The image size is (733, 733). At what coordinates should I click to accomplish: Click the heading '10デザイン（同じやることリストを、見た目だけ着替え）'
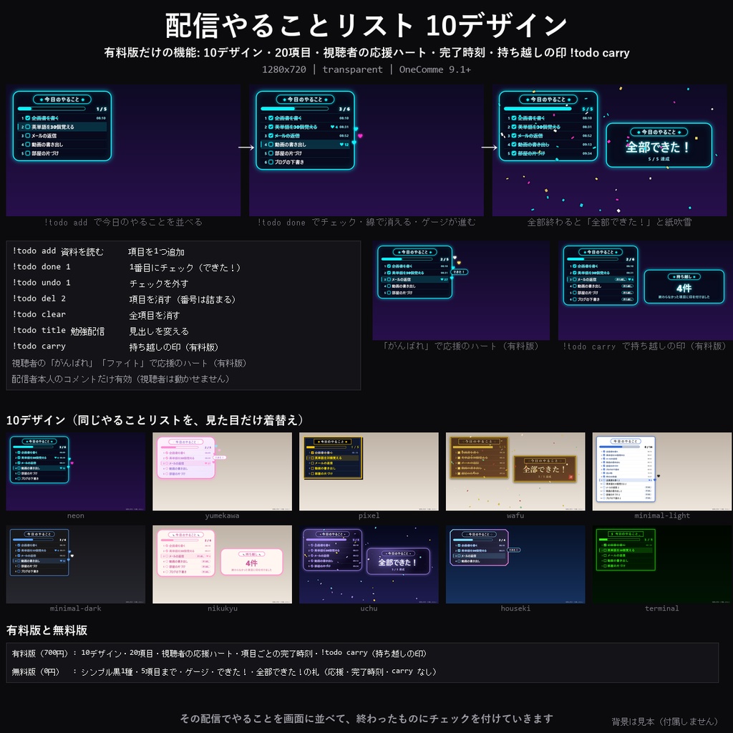(x=155, y=420)
